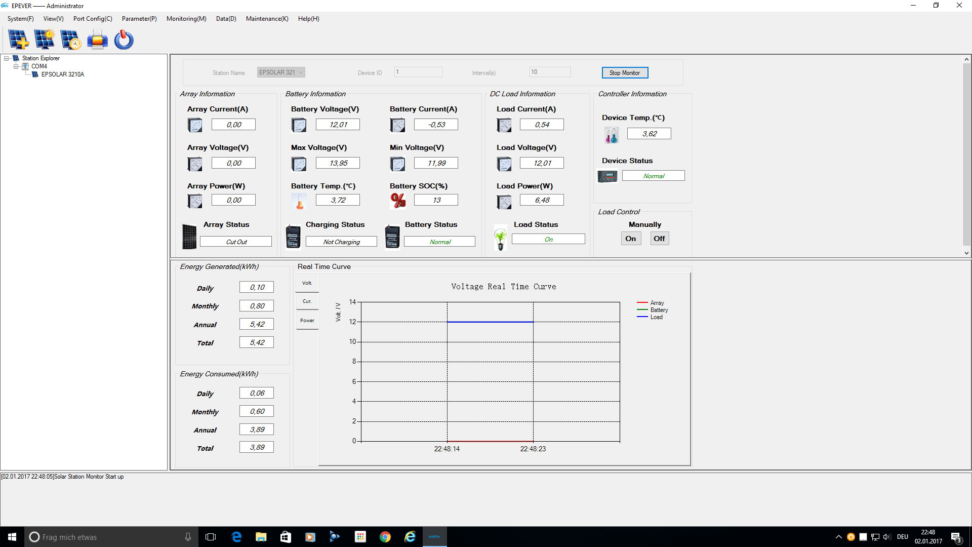This screenshot has width=972, height=547.
Task: Open the Monitoring(M) menu
Action: click(x=186, y=19)
